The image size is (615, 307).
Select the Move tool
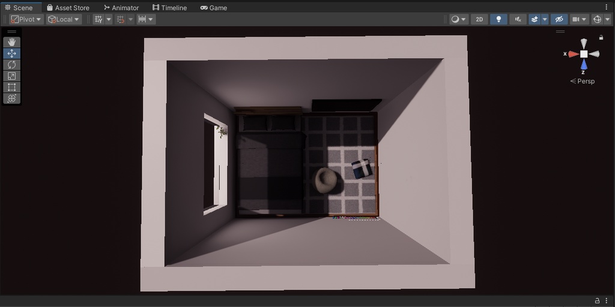(x=12, y=53)
